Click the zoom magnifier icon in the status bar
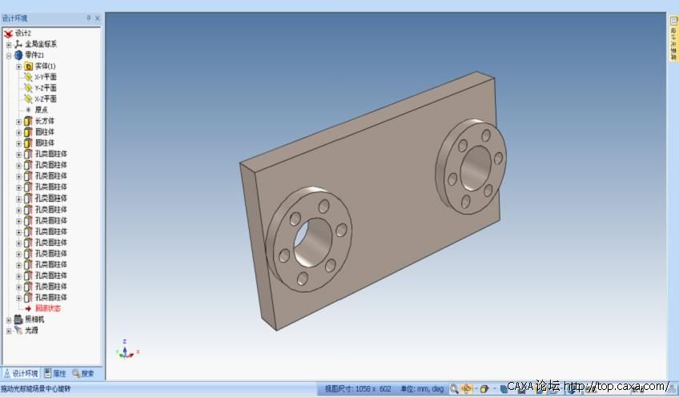 (x=454, y=388)
